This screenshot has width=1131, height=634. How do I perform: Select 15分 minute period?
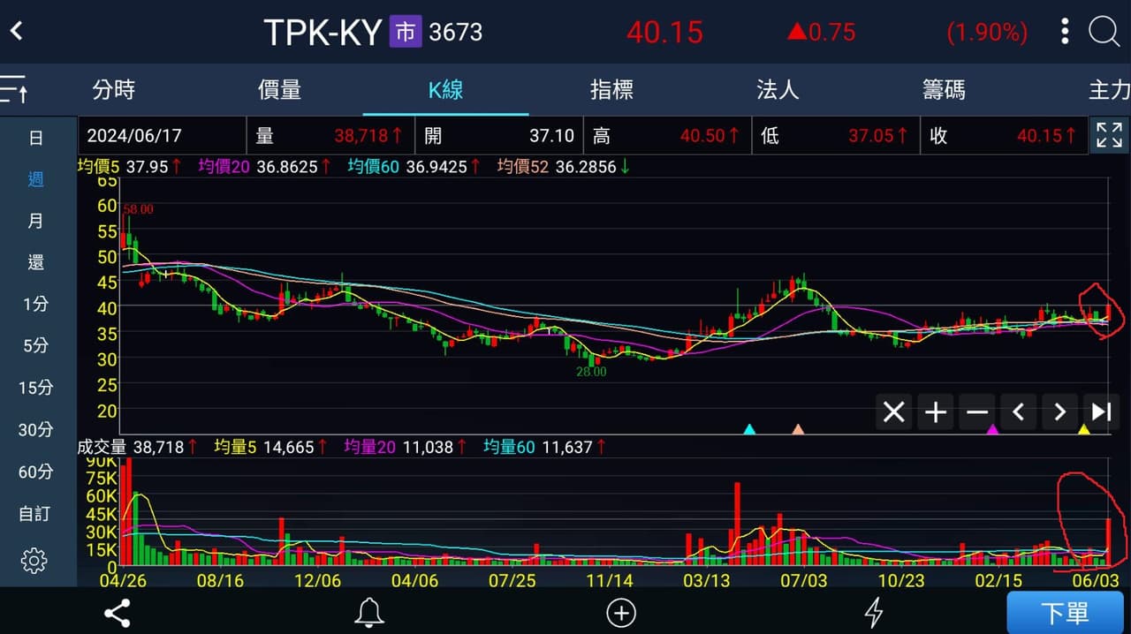pos(35,388)
